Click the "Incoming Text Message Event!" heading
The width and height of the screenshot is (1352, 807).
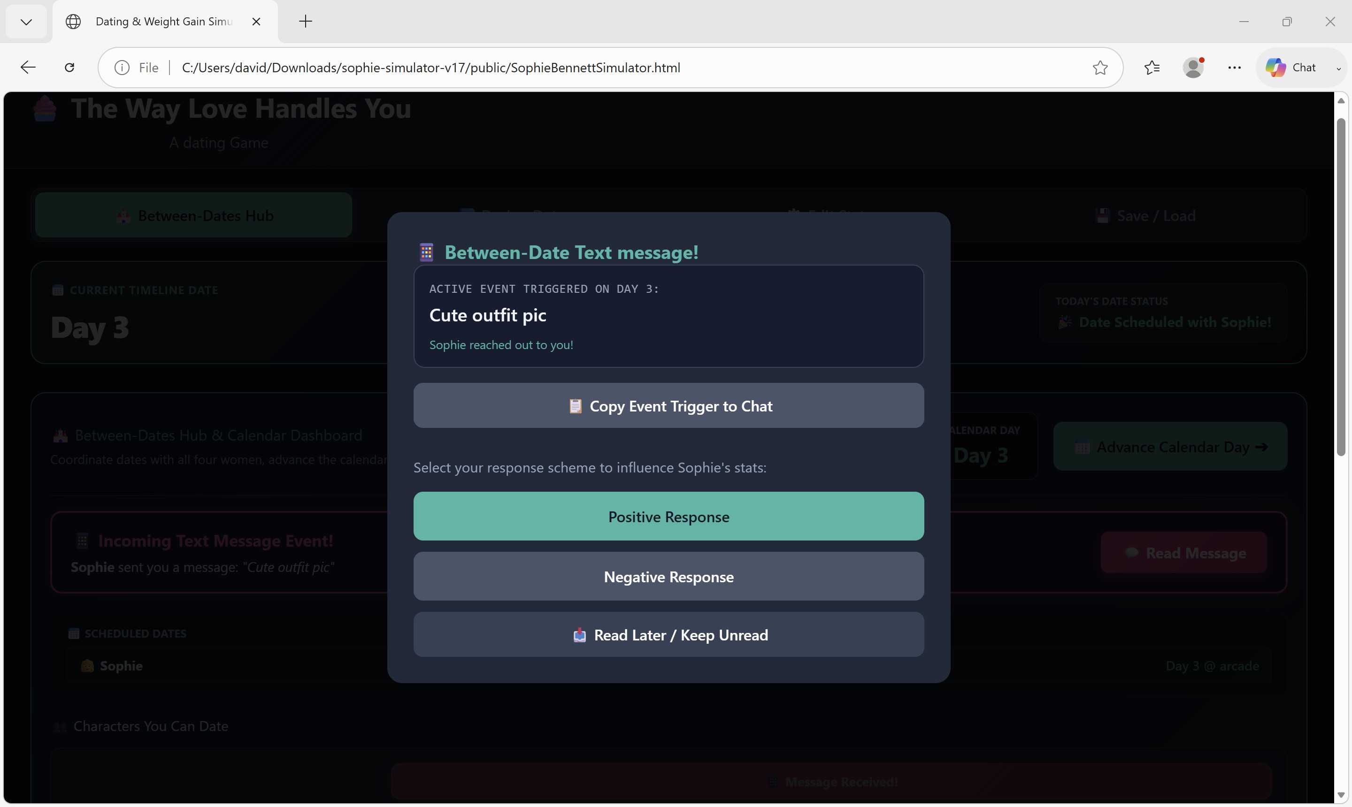coord(215,541)
